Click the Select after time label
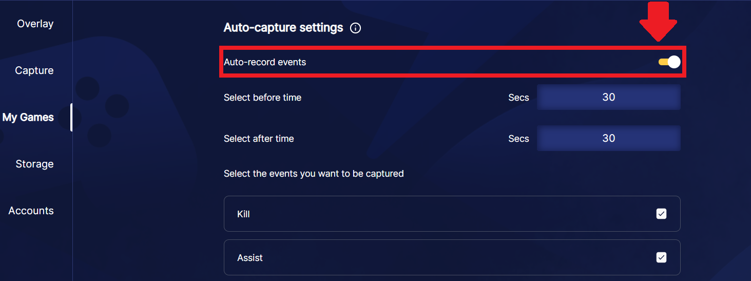This screenshot has height=281, width=751. [259, 138]
